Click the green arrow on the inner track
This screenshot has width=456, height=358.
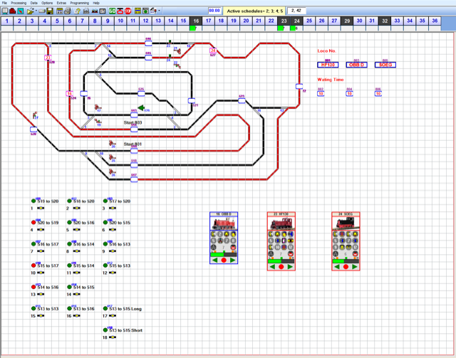pos(142,109)
